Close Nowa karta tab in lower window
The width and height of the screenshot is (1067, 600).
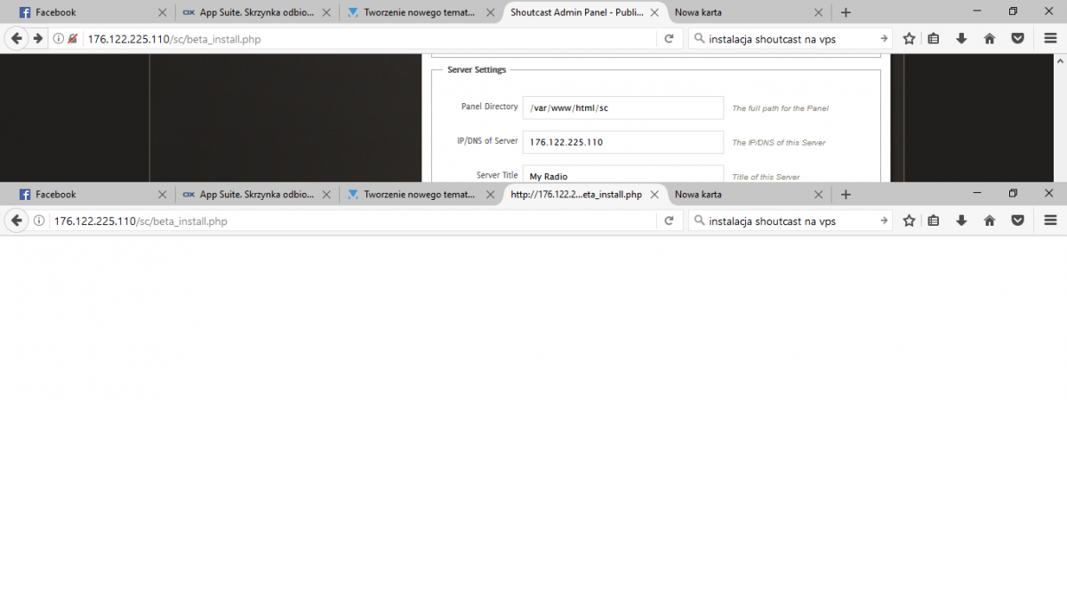click(819, 194)
